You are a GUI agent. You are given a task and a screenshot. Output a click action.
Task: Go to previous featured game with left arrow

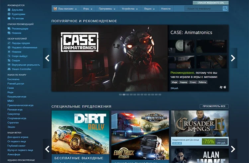[47, 58]
